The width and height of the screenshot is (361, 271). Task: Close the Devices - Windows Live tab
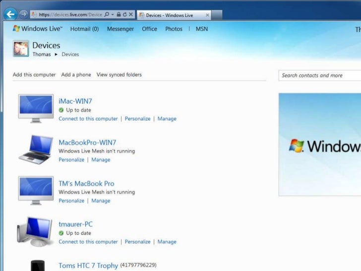coord(207,15)
